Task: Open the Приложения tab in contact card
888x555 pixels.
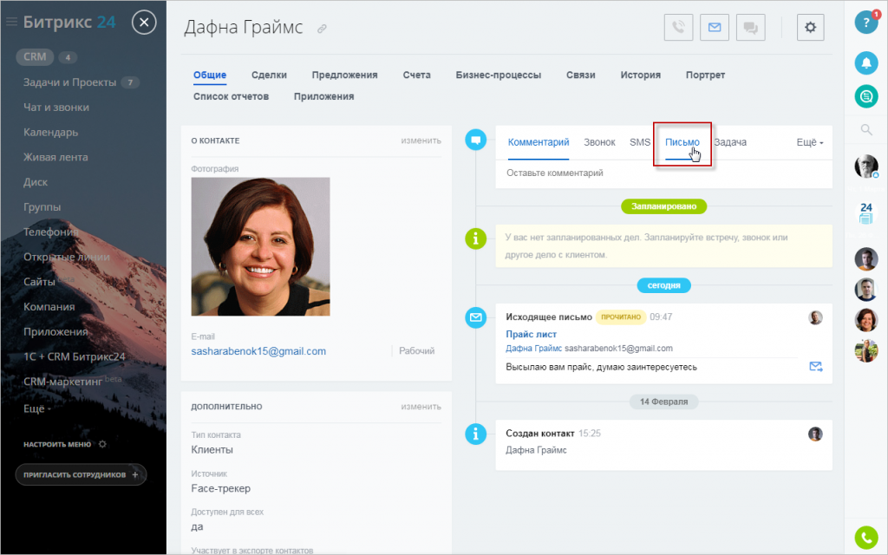Action: pyautogui.click(x=324, y=96)
